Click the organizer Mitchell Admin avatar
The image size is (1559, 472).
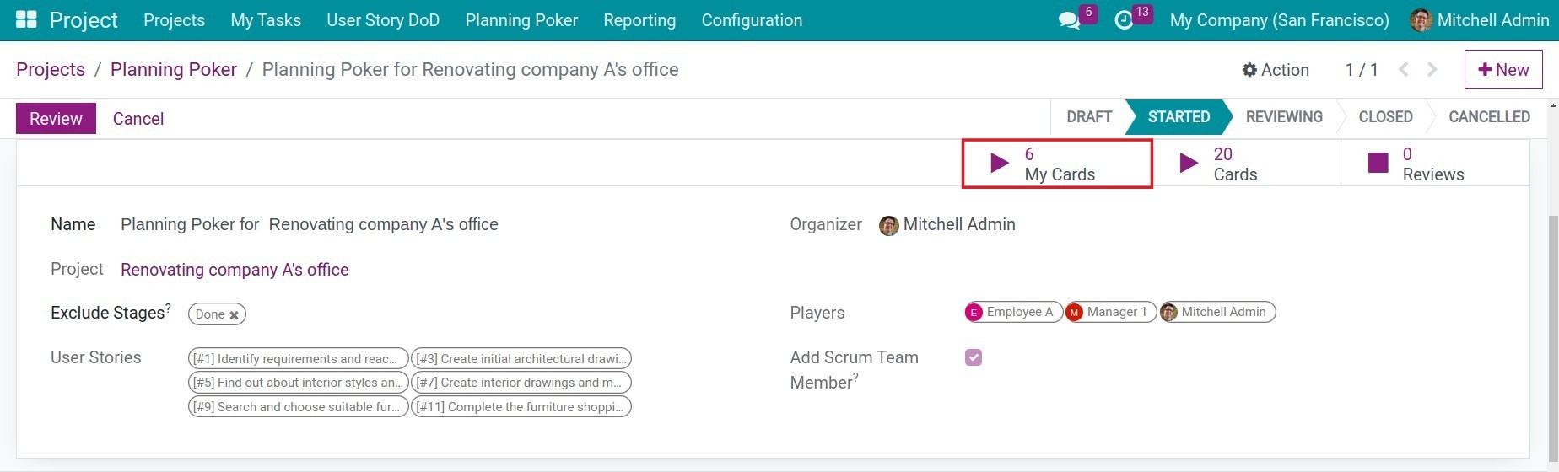coord(888,225)
